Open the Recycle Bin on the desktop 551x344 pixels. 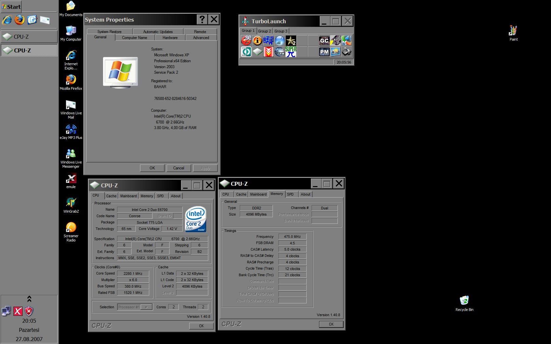coord(464,303)
